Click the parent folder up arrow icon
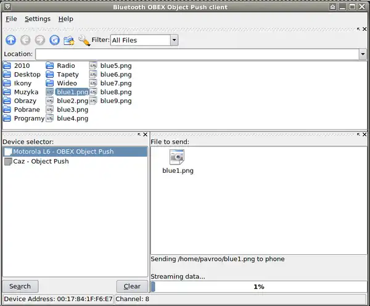The image size is (370, 306). click(x=10, y=40)
